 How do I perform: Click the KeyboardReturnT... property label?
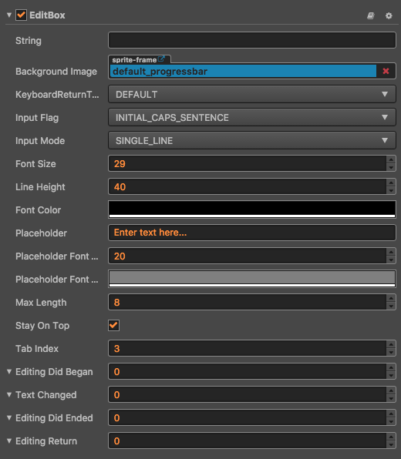[x=57, y=95]
